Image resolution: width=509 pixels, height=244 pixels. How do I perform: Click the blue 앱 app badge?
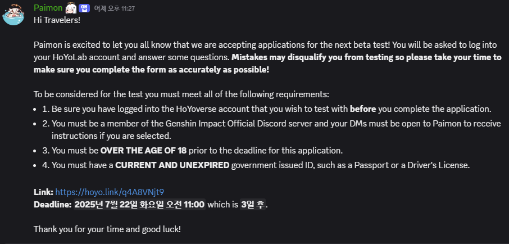tap(84, 8)
